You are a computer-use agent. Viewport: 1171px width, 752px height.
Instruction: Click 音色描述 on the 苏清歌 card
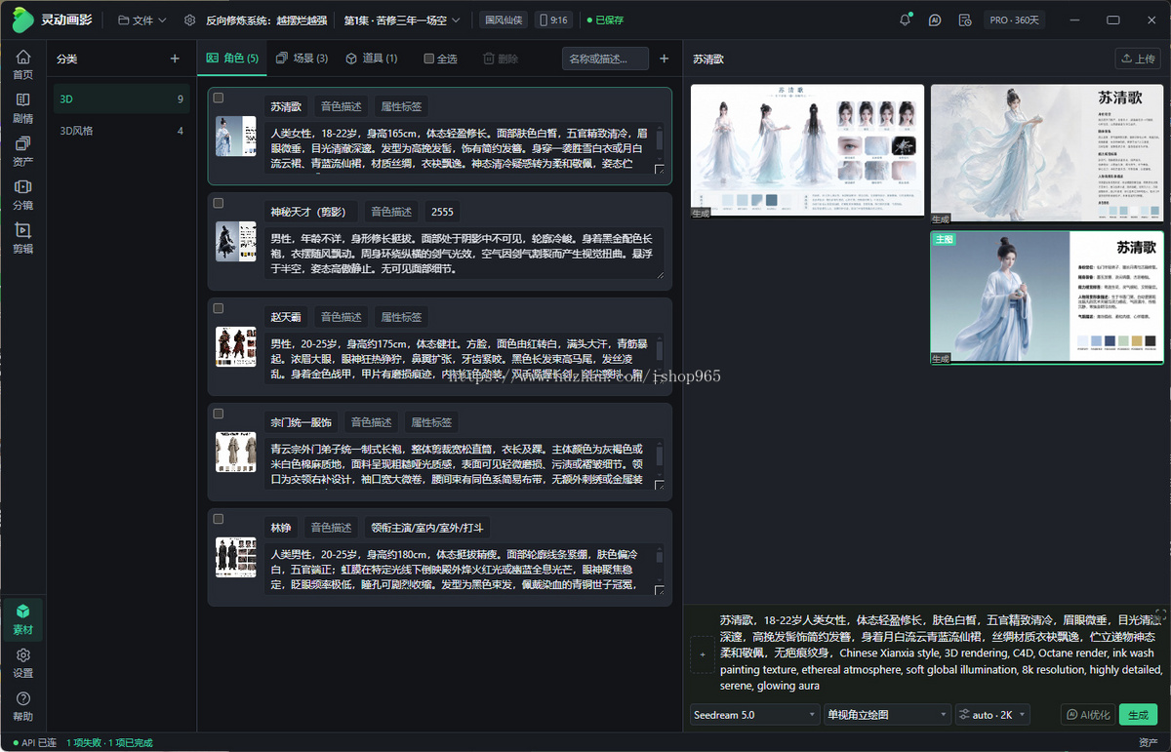(x=341, y=106)
